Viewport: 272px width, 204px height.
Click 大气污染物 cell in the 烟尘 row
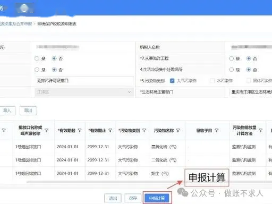pyautogui.click(x=128, y=174)
